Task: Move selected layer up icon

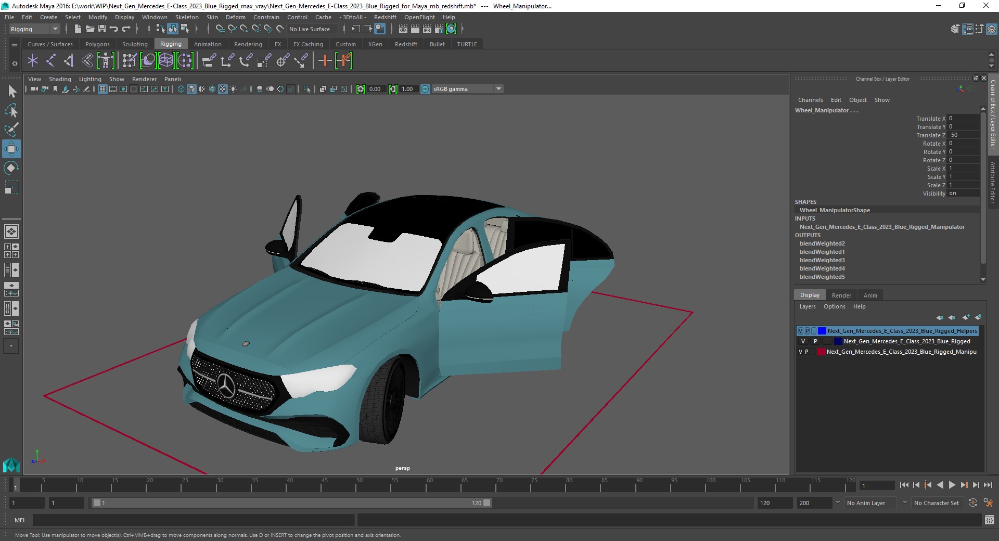Action: tap(940, 317)
